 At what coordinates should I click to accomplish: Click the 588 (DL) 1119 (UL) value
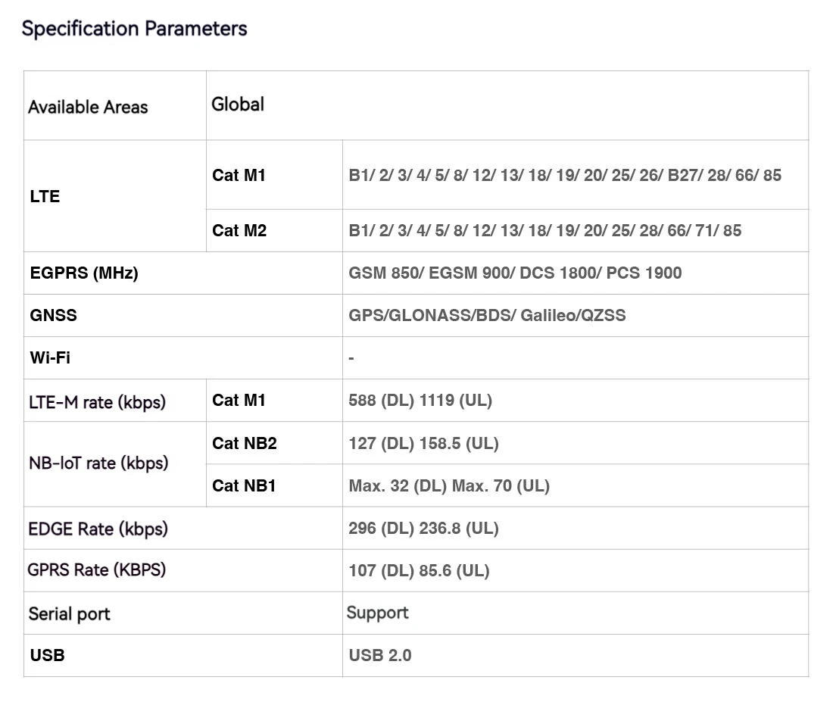[x=420, y=400]
